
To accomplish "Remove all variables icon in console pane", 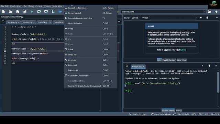I will (209, 66).
